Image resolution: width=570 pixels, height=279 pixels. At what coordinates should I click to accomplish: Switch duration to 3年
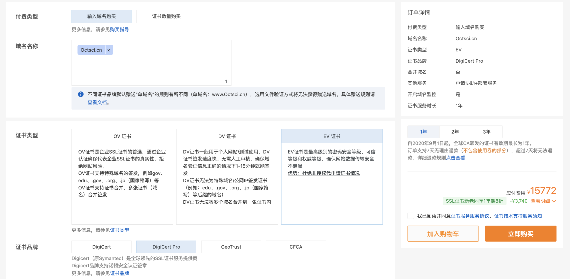[486, 132]
